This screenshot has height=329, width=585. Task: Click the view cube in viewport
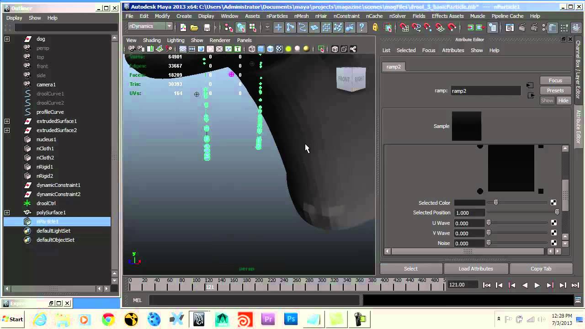click(x=351, y=79)
